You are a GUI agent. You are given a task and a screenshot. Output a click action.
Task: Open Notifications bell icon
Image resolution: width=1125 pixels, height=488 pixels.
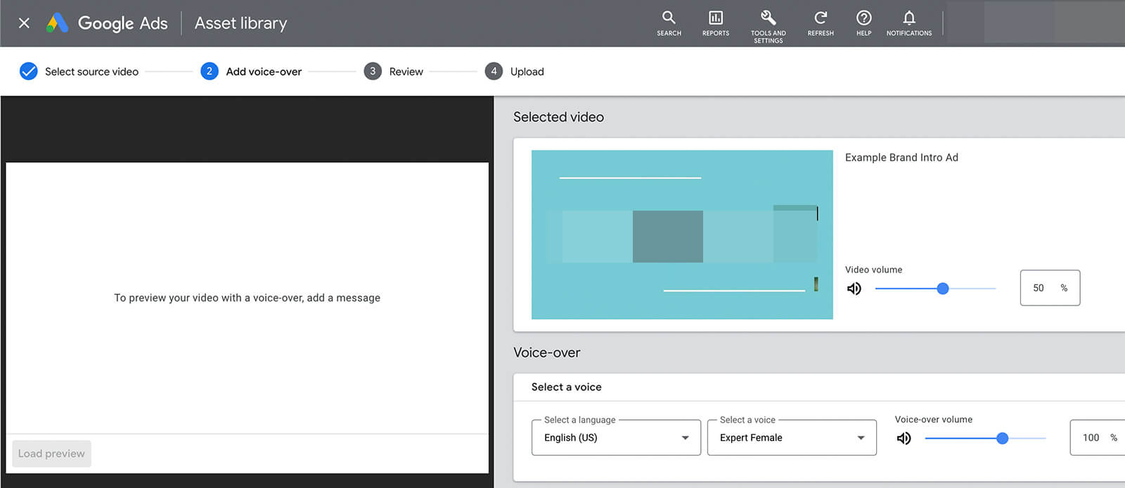909,18
